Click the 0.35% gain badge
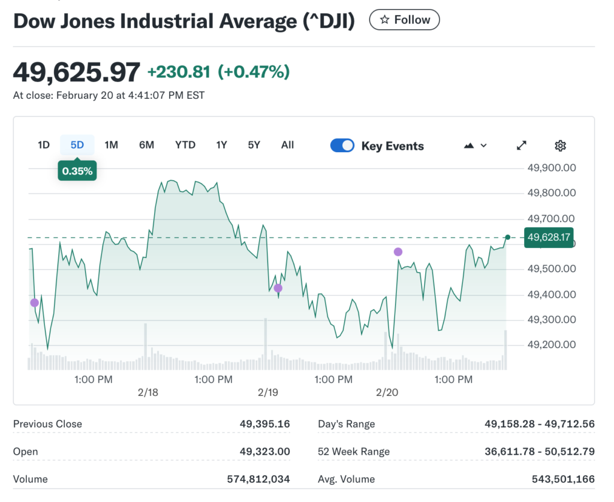Image resolution: width=614 pixels, height=502 pixels. (x=77, y=170)
